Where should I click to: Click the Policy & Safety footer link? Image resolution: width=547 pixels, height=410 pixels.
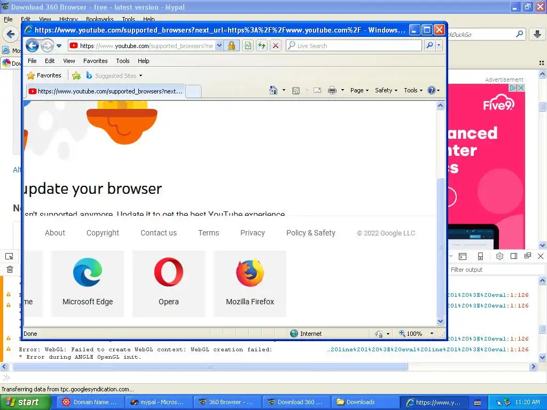pyautogui.click(x=310, y=233)
